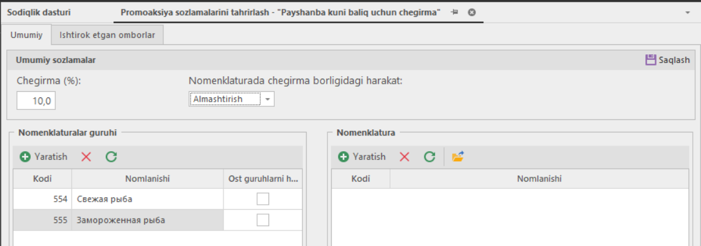Click the green plus icon in Nomenklaturalar guruhi
Image resolution: width=701 pixels, height=246 pixels.
pos(26,157)
